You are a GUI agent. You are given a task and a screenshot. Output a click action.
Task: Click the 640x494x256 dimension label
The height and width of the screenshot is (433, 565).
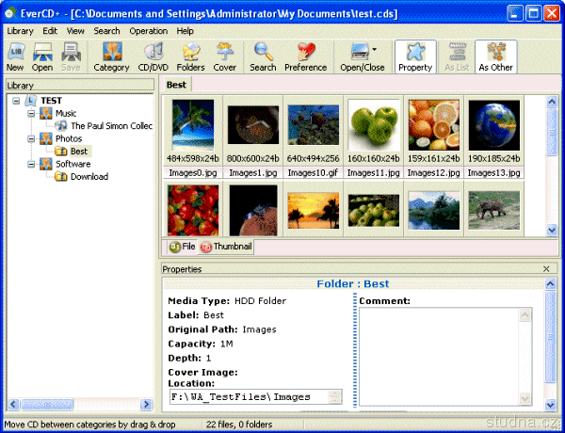pos(314,158)
